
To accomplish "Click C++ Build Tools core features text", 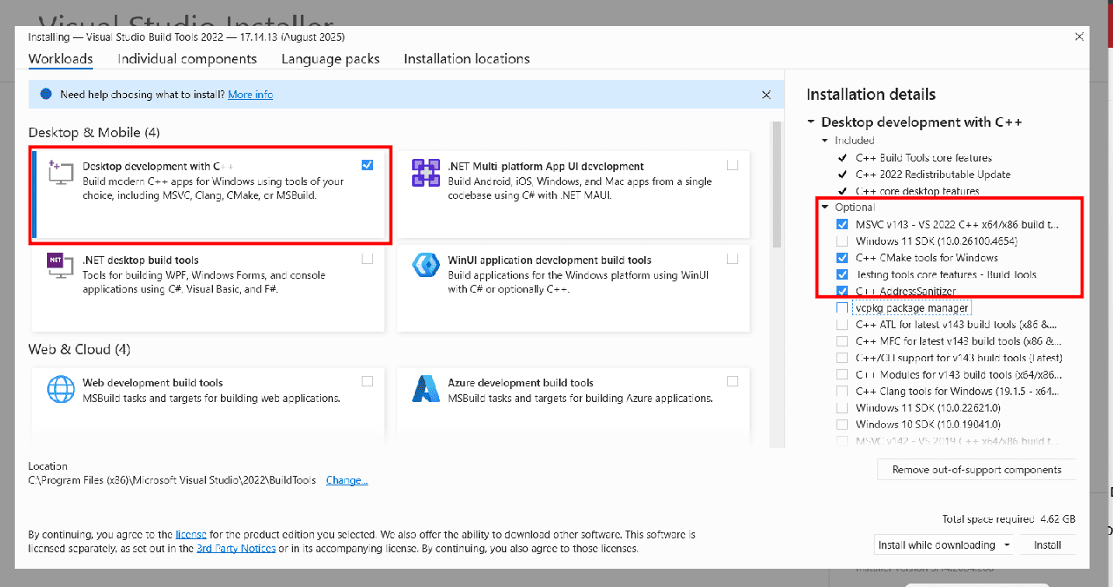I will (x=923, y=158).
